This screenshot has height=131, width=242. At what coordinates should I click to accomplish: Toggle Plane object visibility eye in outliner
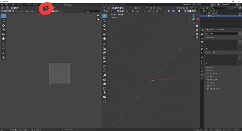click(x=240, y=16)
